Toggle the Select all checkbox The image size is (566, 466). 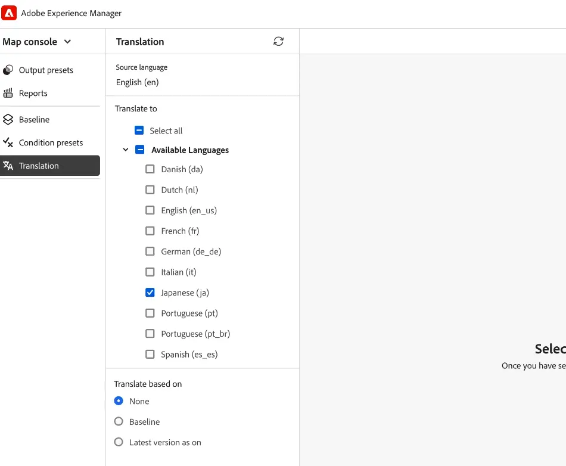[x=139, y=131]
